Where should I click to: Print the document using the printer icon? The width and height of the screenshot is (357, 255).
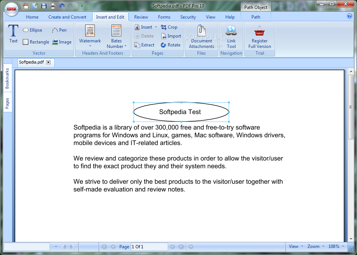[x=53, y=6]
